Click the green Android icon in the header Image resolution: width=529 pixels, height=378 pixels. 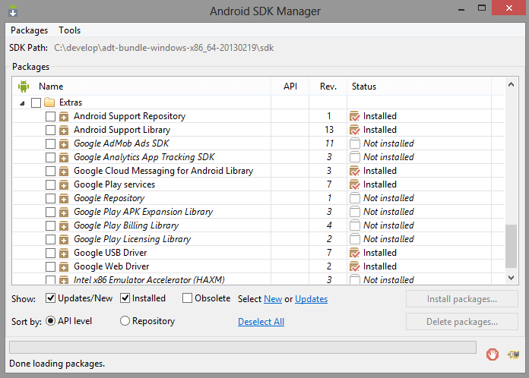click(24, 87)
